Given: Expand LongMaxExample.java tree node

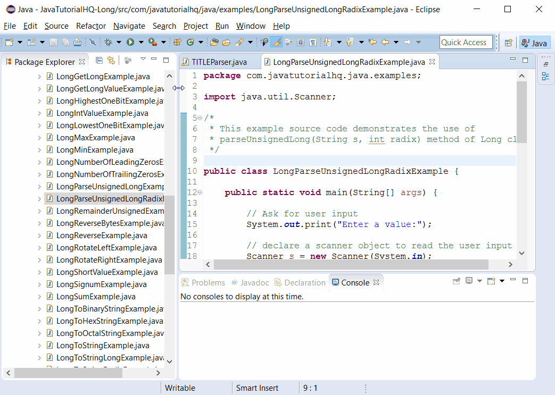Looking at the screenshot, I should point(39,138).
